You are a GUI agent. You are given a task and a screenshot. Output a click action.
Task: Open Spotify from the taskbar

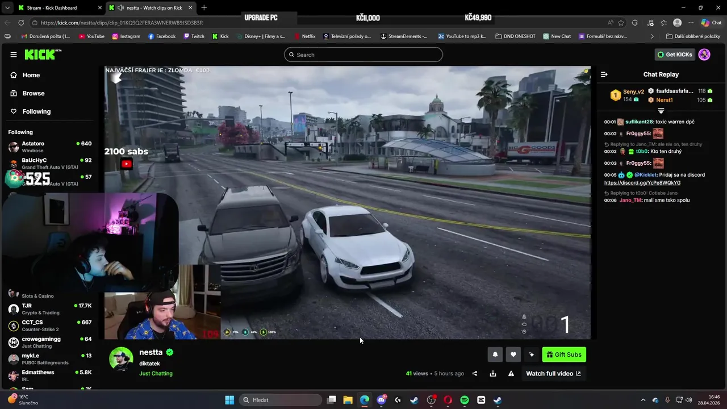coord(465,400)
